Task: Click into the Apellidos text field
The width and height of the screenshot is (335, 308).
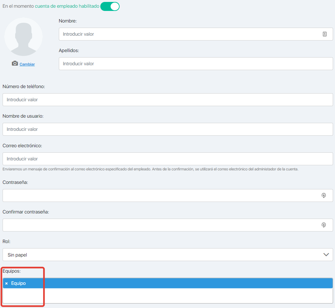Action: click(x=195, y=64)
